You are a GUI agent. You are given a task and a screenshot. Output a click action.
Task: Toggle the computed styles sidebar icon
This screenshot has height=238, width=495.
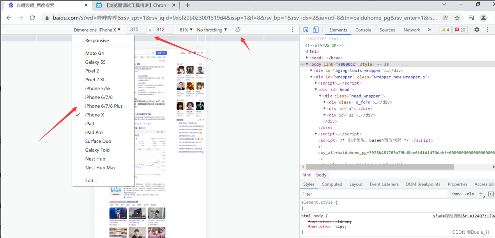pos(491,194)
